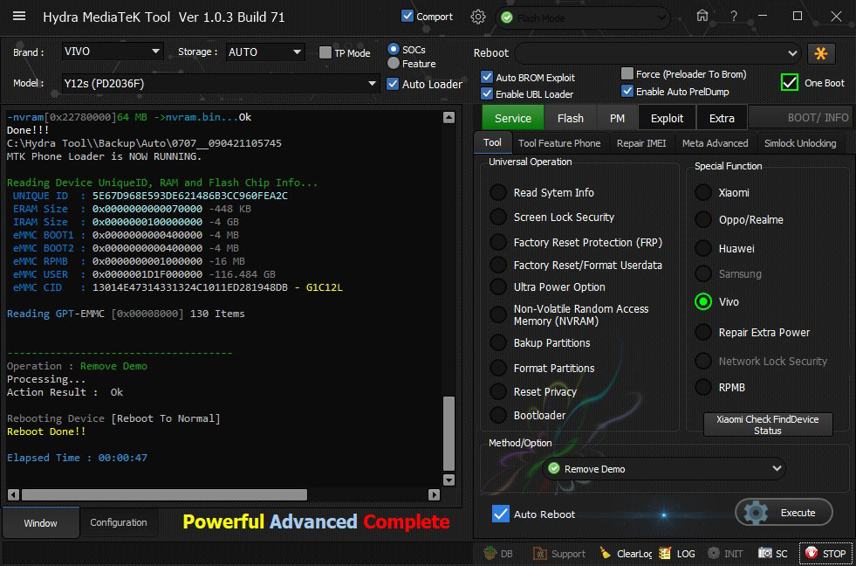Screen dimensions: 856x566
Task: Click Xiaomi Check FindDevice Status button
Action: [x=768, y=424]
